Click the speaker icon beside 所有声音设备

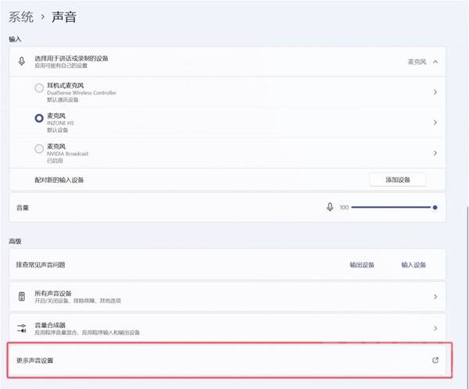[21, 297]
